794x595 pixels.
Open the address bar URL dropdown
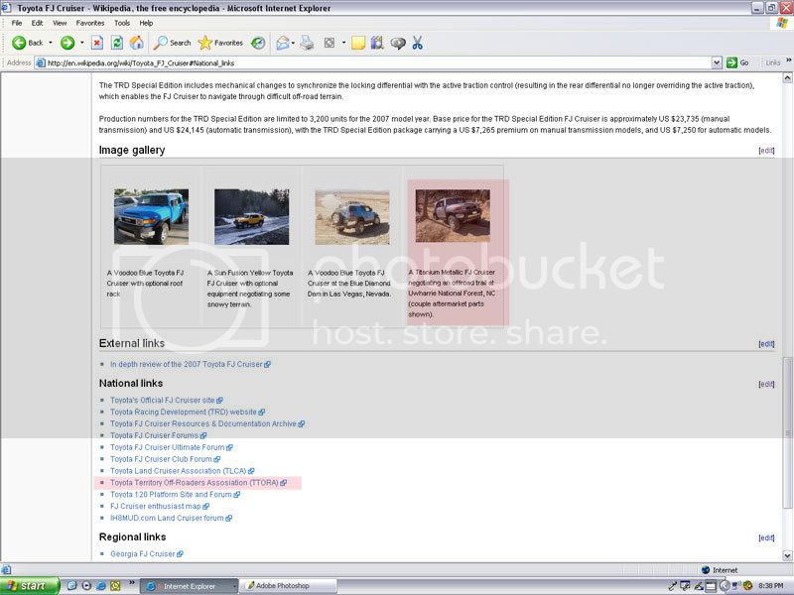(722, 62)
